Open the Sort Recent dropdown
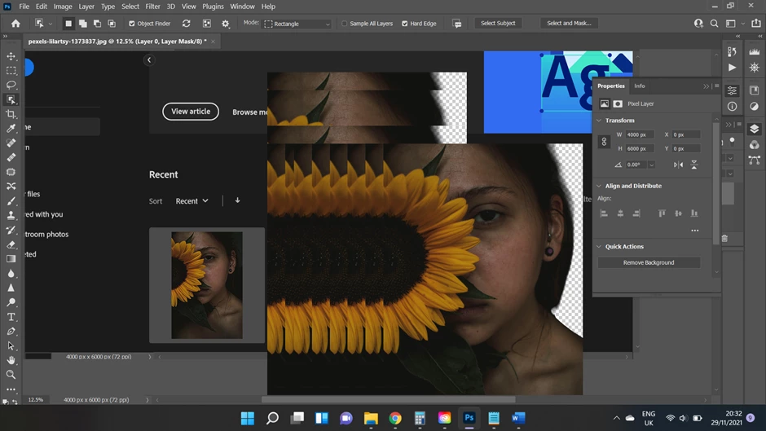This screenshot has width=766, height=431. [192, 200]
